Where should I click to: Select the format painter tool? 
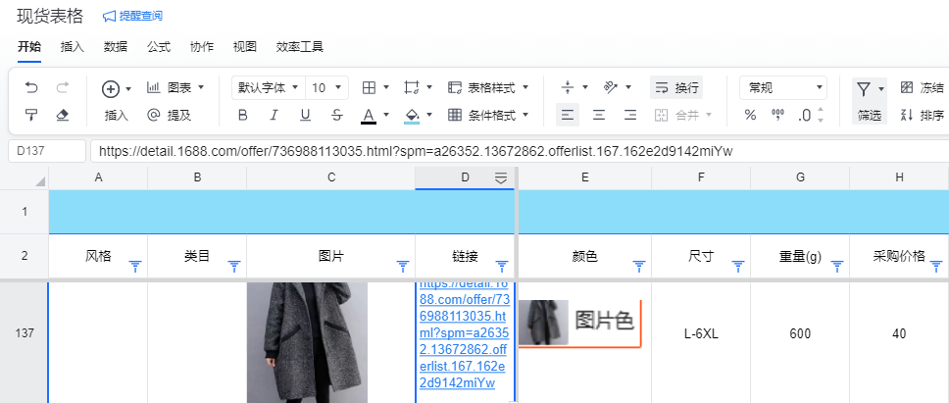(x=31, y=115)
